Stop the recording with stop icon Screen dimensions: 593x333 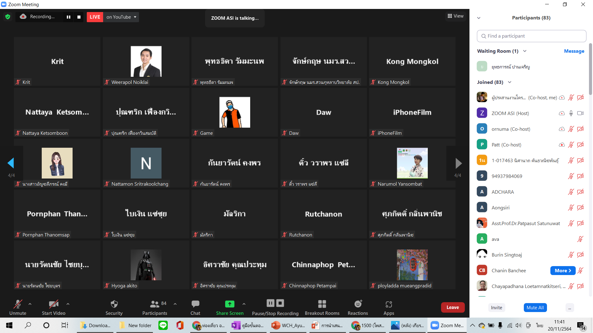coord(79,17)
